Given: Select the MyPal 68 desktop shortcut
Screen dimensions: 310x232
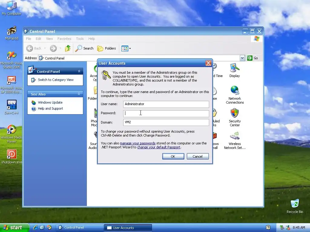Looking at the screenshot, I should pyautogui.click(x=12, y=33).
